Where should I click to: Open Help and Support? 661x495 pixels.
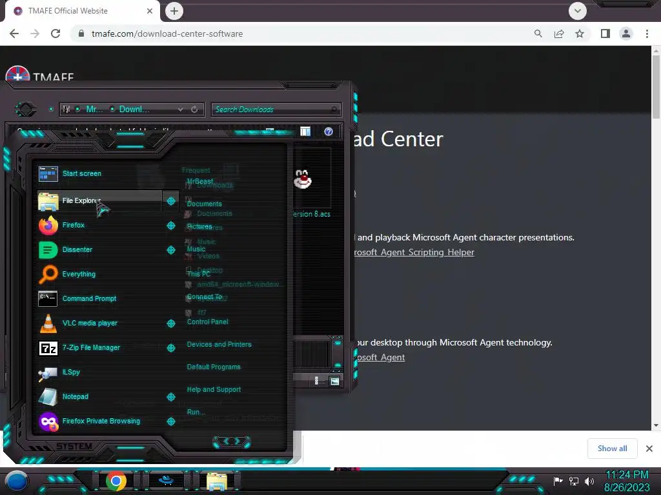pos(214,389)
